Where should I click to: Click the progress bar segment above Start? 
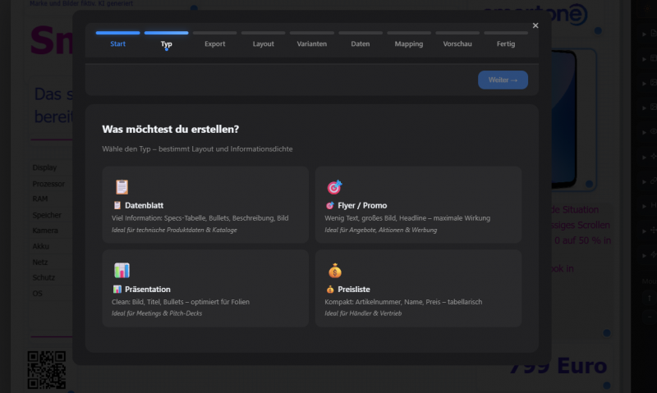coord(117,33)
